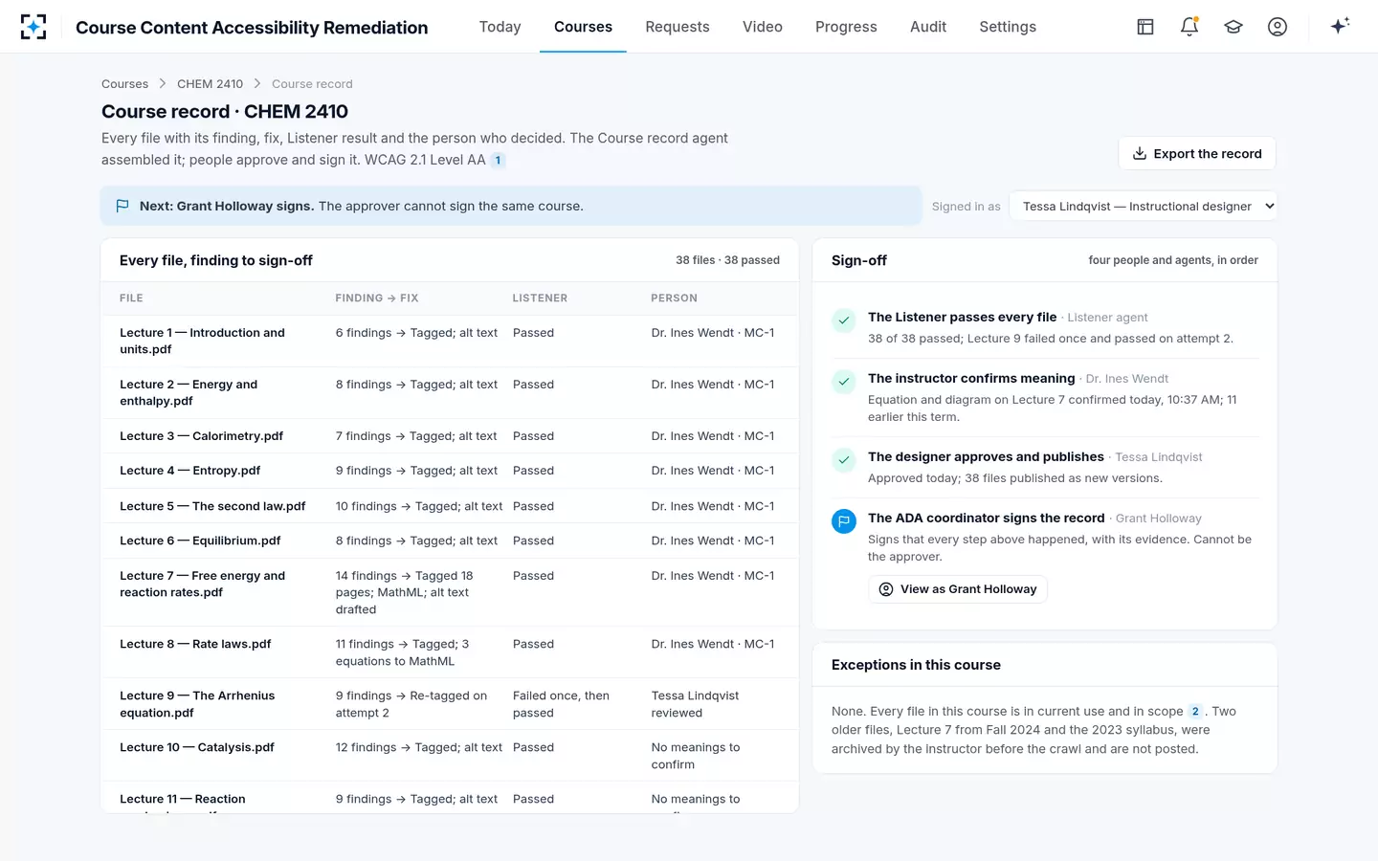This screenshot has height=861, width=1378.
Task: Click the '38 files · 38 passed' summary
Action: coord(727,260)
